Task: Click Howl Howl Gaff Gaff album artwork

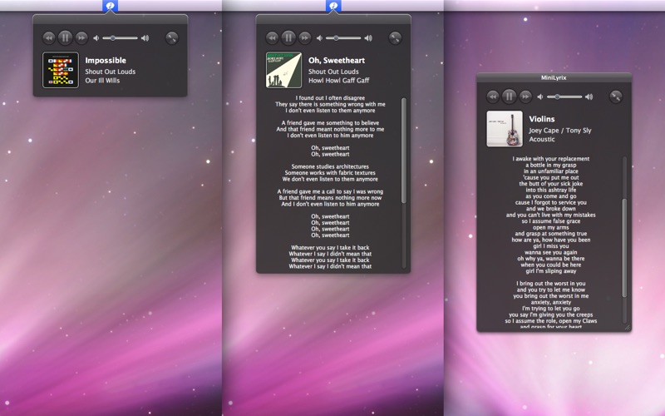Action: (283, 70)
